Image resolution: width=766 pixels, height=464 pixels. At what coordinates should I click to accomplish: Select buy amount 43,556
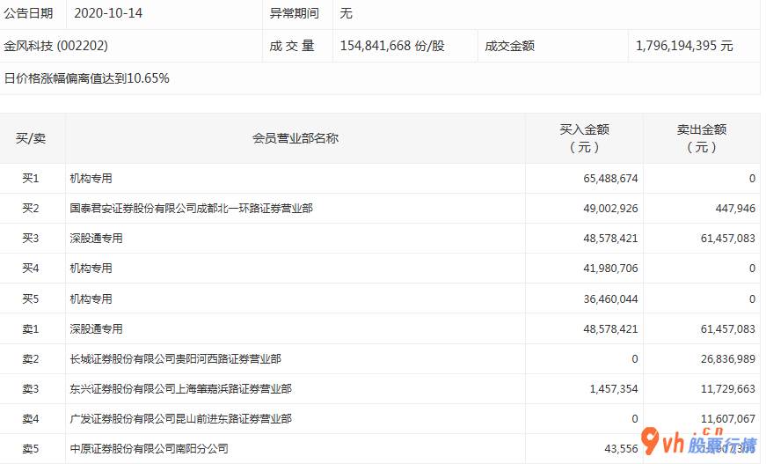point(621,448)
